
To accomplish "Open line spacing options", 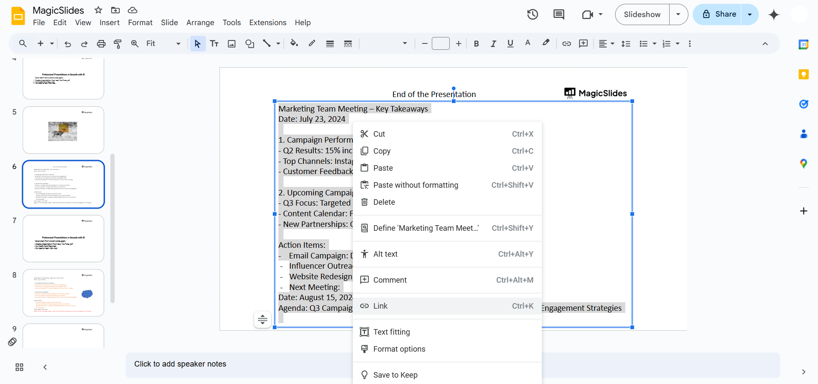I will (626, 43).
